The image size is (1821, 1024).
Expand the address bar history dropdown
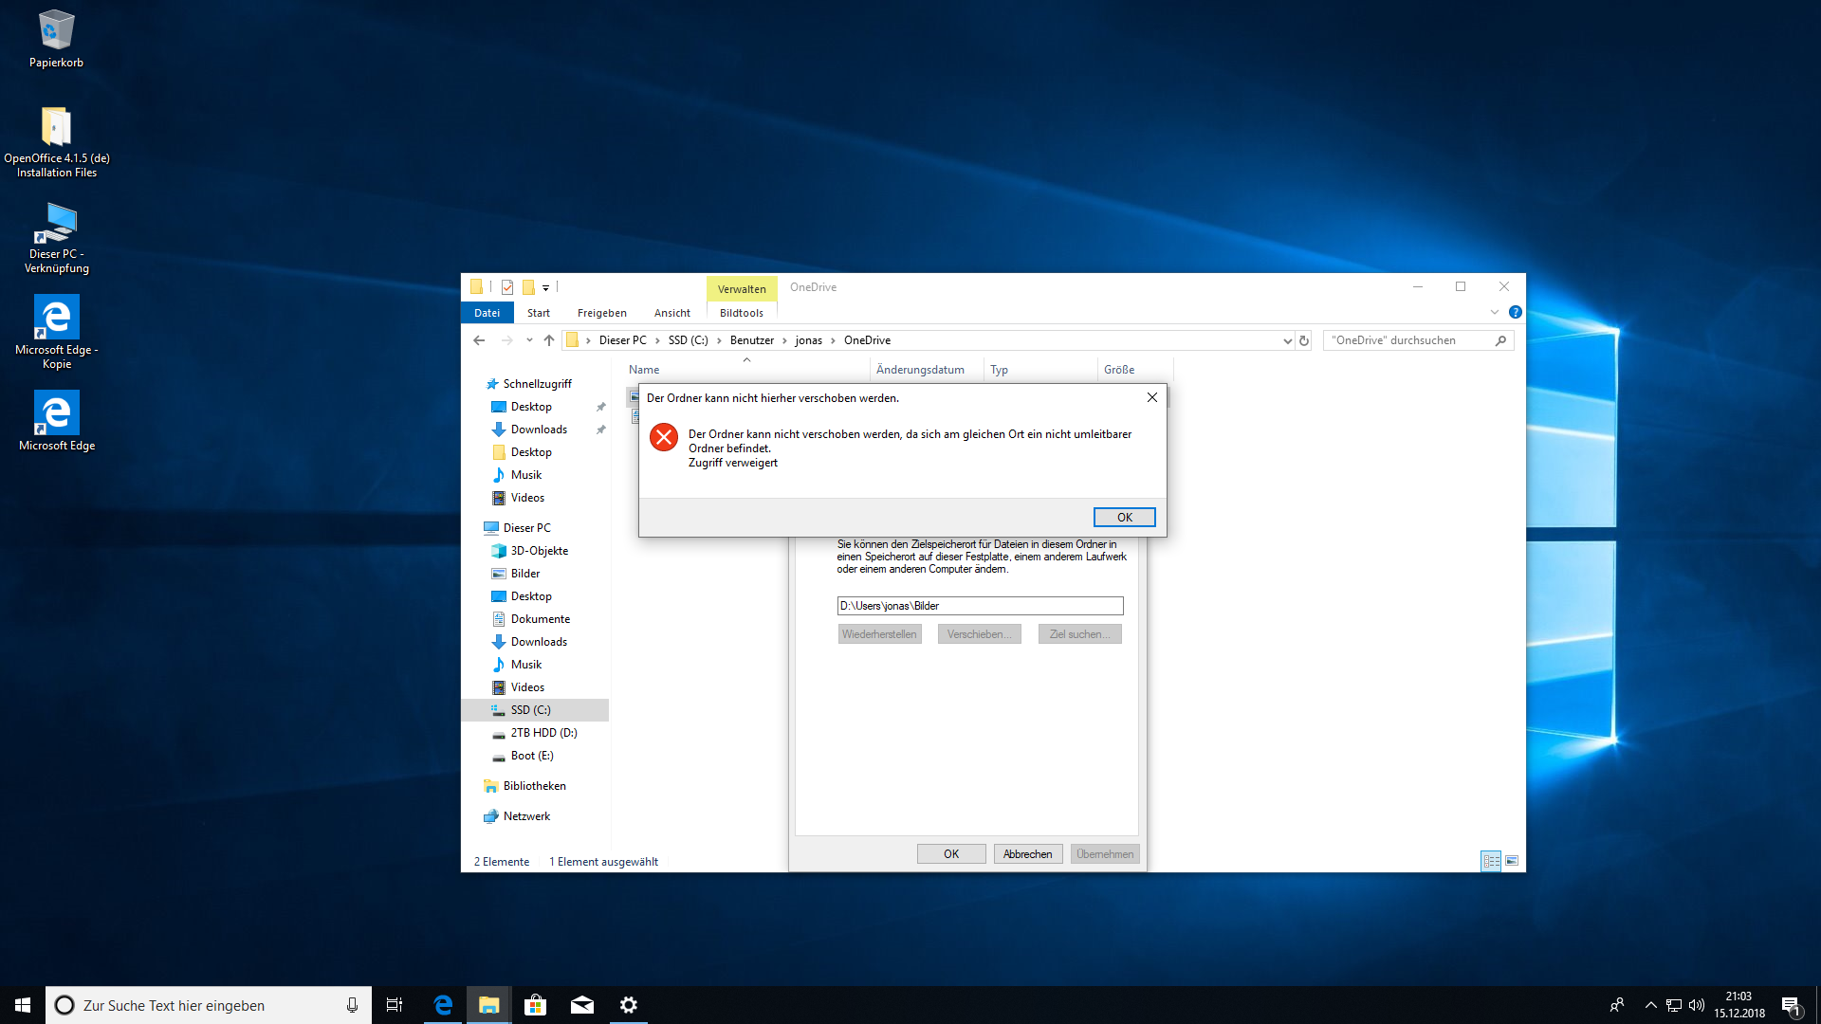pos(1287,340)
